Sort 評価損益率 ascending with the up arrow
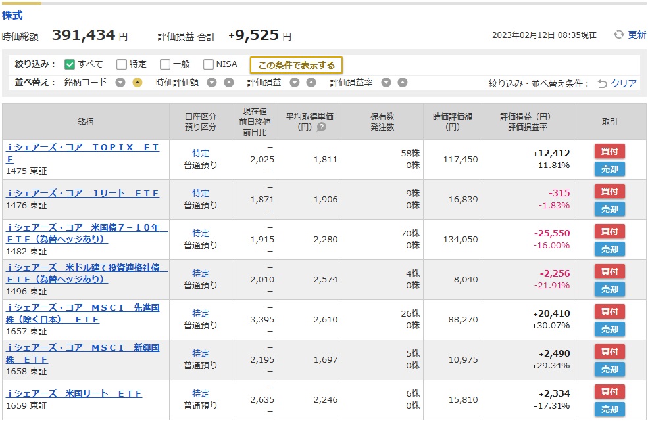This screenshot has width=648, height=421. 403,83
